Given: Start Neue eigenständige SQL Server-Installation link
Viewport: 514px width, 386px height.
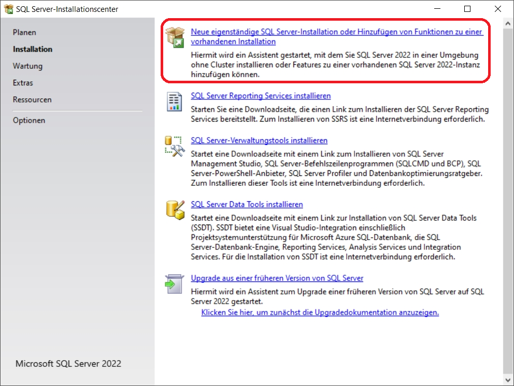Looking at the screenshot, I should click(337, 37).
